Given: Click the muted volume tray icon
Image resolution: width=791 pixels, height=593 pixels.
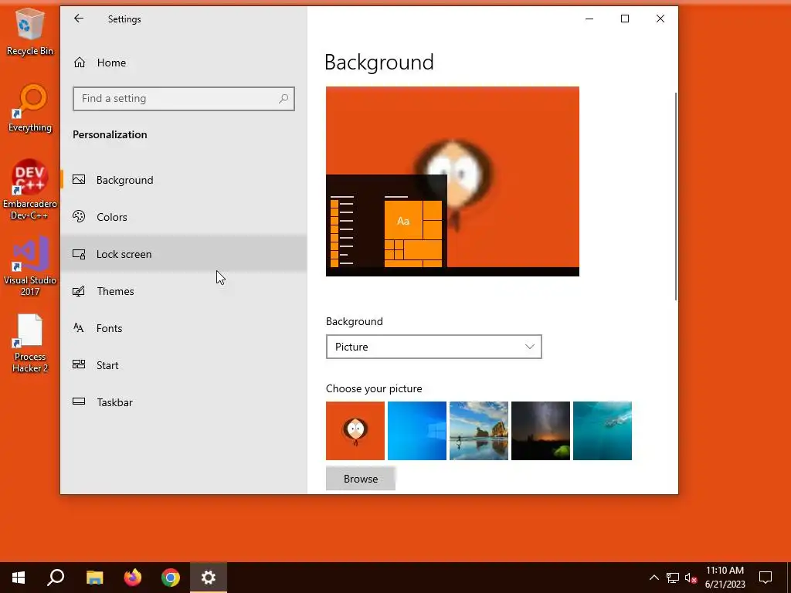Looking at the screenshot, I should pyautogui.click(x=691, y=578).
